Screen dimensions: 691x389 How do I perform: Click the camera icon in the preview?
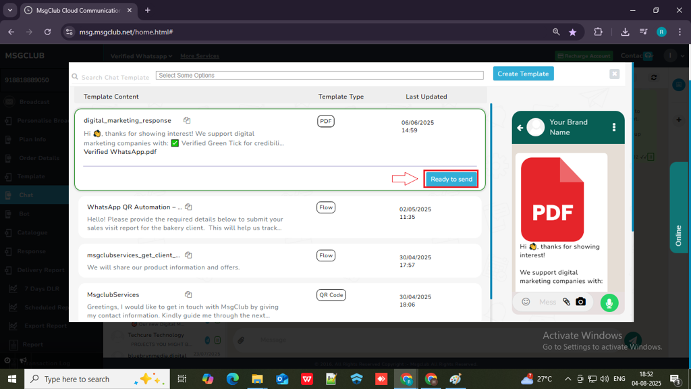coord(581,302)
